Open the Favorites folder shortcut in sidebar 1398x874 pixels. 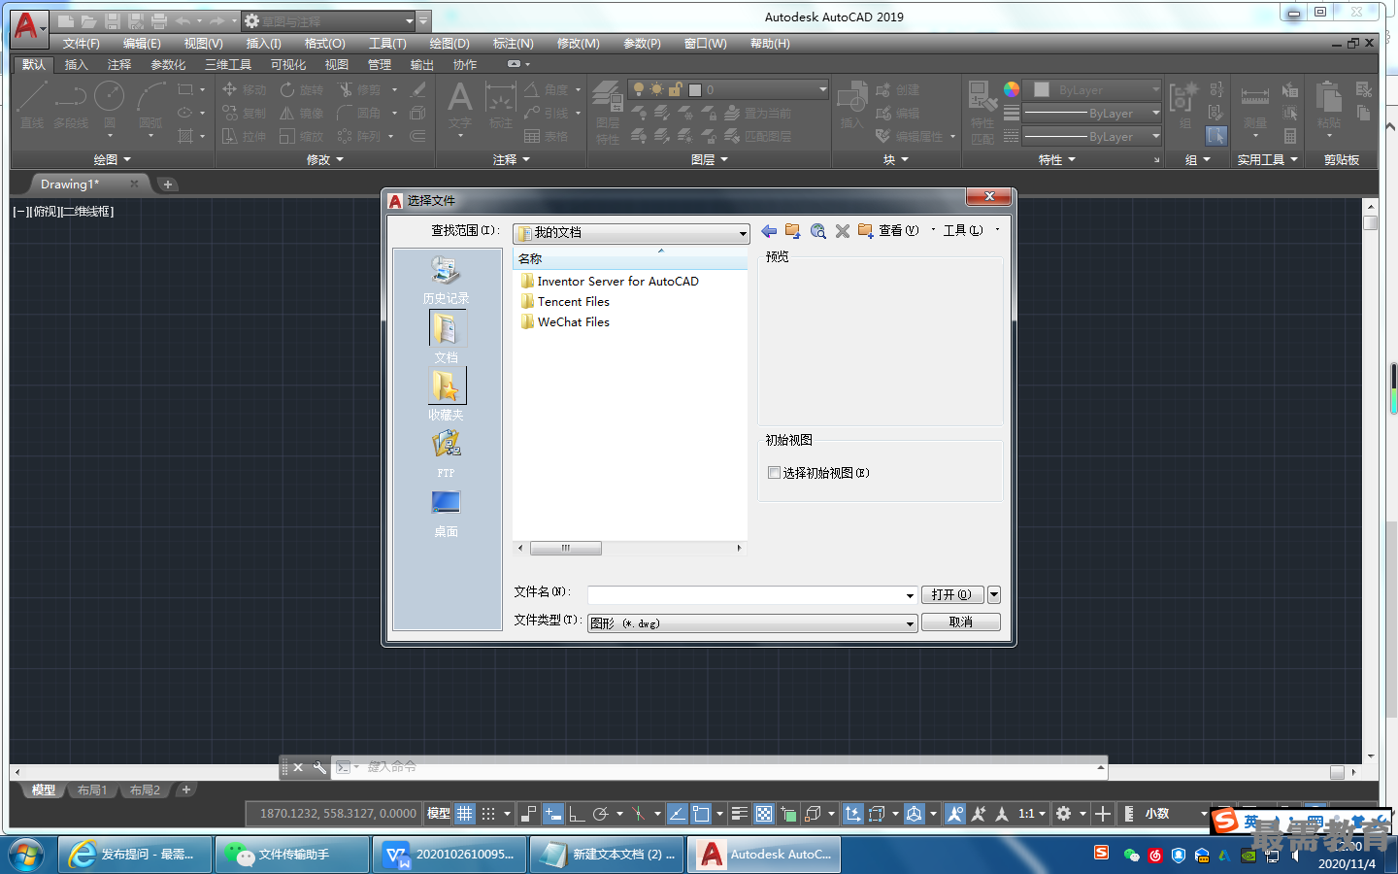point(447,394)
